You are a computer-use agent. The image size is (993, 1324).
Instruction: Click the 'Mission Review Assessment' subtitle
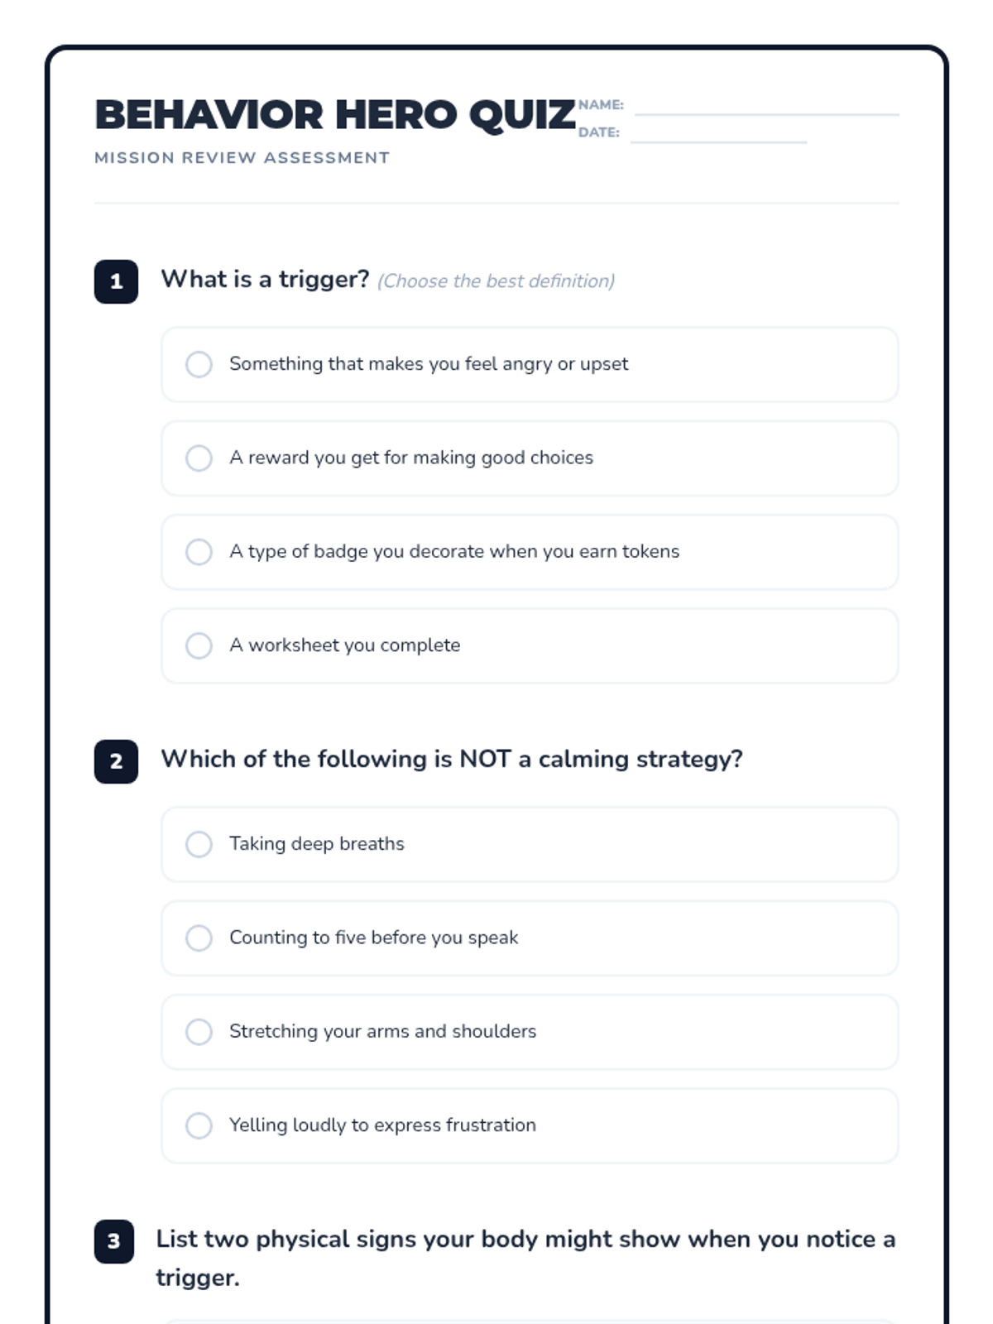click(x=242, y=158)
